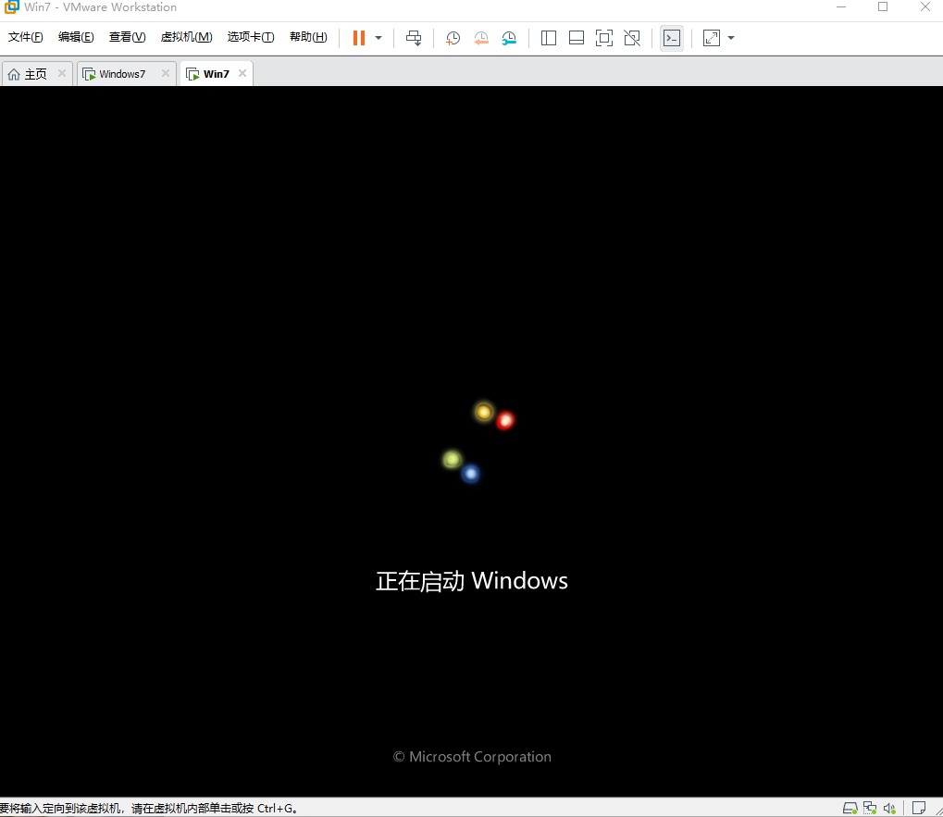This screenshot has height=817, width=943.
Task: Take a snapshot of this virtual machine
Action: pos(453,38)
